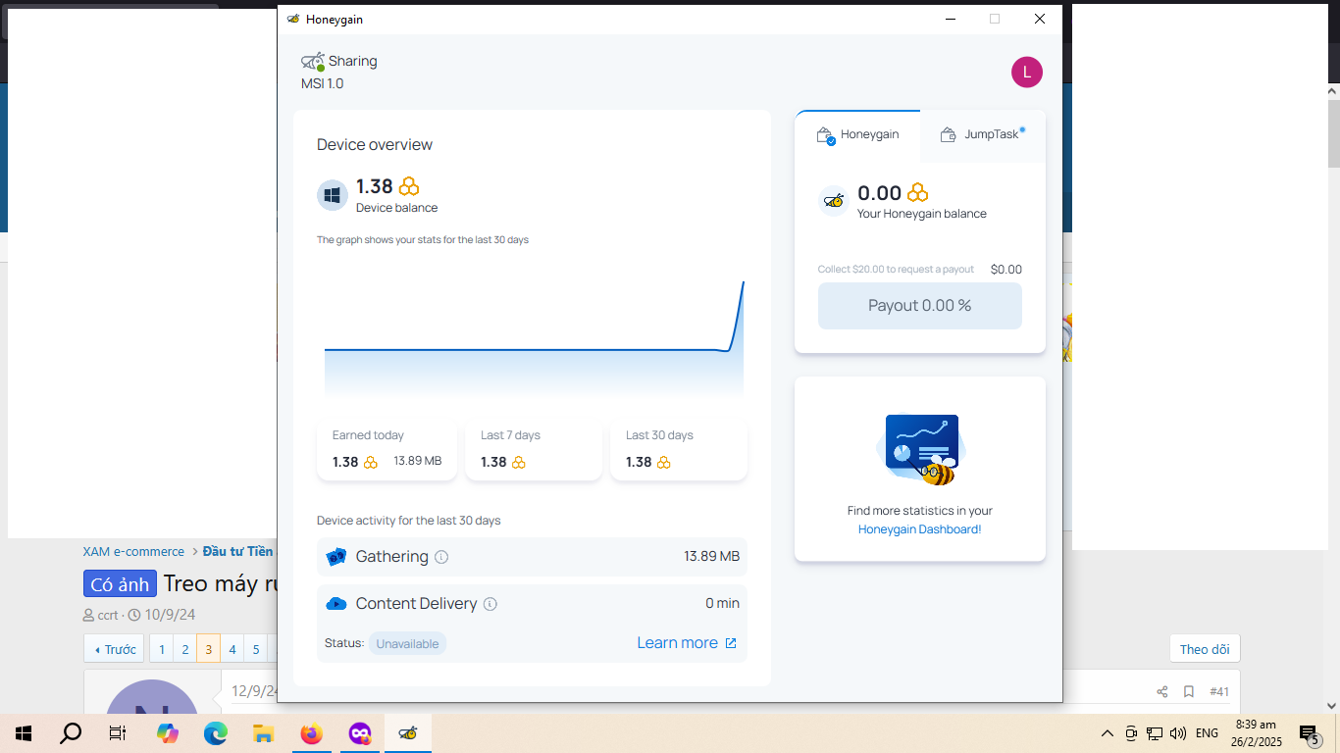Go to page 1 in forum pagination
1340x753 pixels.
pyautogui.click(x=161, y=649)
